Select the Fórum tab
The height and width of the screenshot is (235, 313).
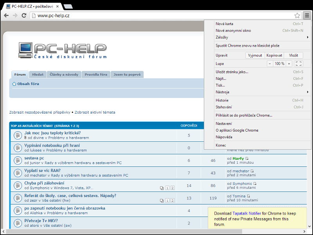click(20, 74)
